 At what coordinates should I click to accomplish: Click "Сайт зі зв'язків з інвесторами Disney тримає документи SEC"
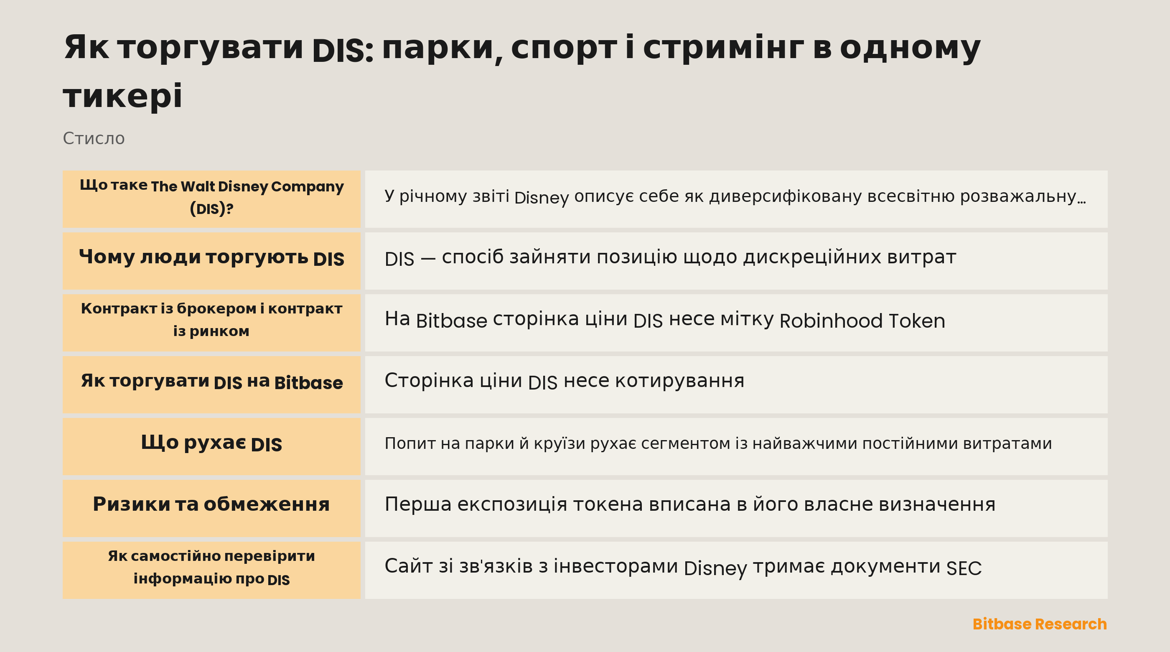[683, 567]
